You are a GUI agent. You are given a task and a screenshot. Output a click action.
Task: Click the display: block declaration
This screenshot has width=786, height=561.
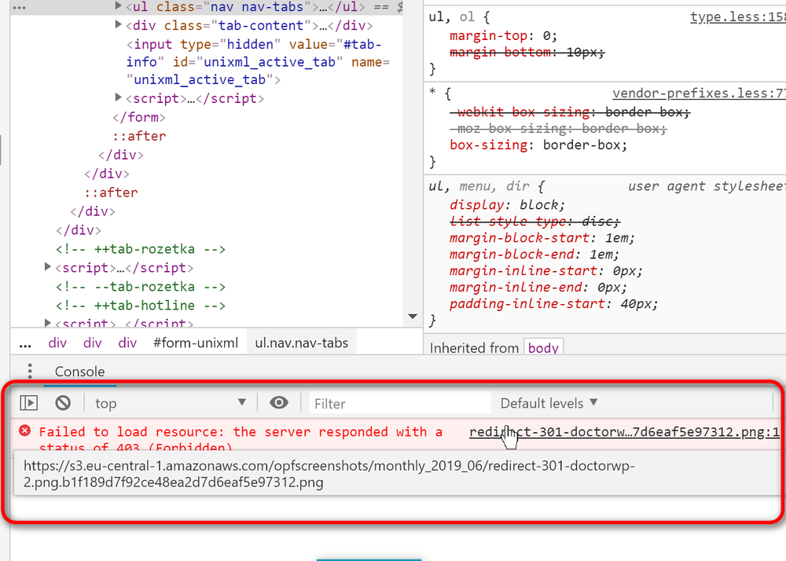pyautogui.click(x=507, y=205)
